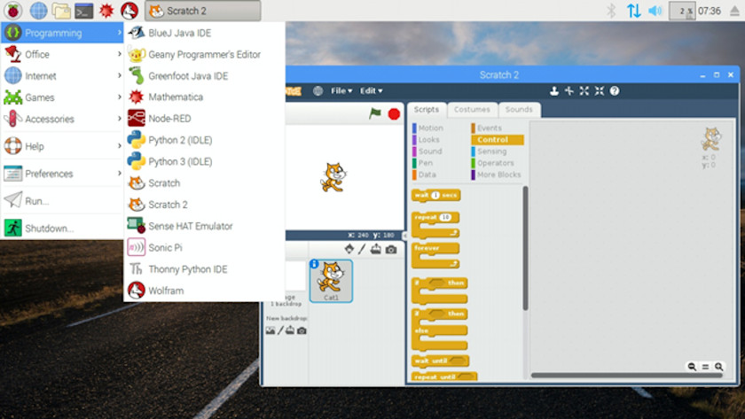Viewport: 745px width, 419px height.
Task: Click the green flag to start
Action: [x=375, y=113]
